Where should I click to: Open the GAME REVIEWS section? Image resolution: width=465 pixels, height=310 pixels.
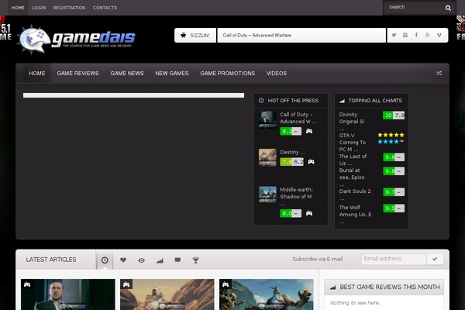(x=77, y=74)
